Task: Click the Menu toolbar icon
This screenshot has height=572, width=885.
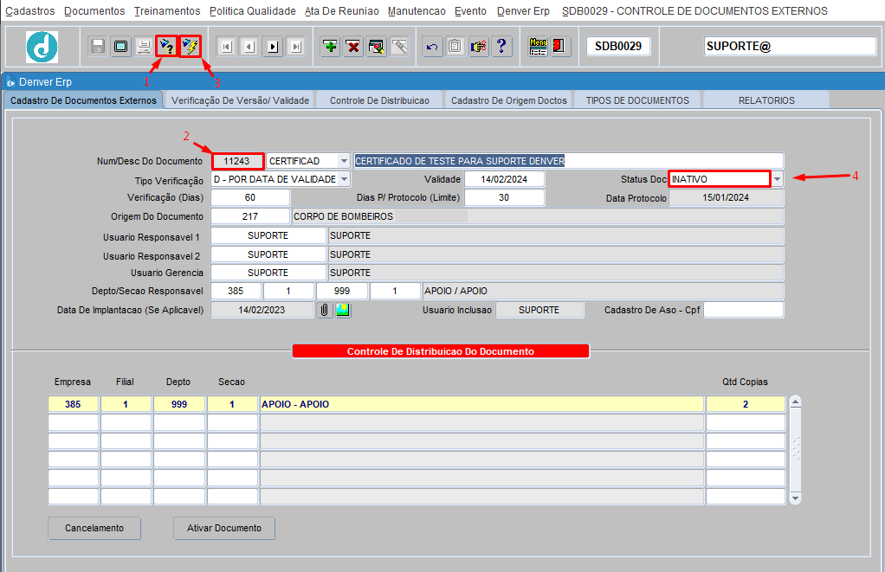Action: [537, 47]
